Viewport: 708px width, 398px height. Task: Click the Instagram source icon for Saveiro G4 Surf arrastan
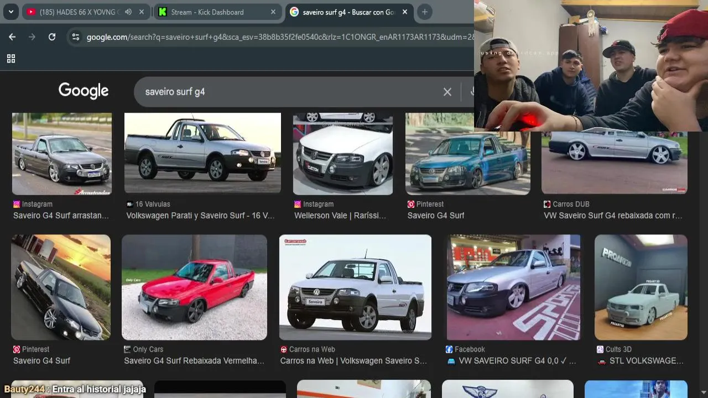[x=17, y=204]
